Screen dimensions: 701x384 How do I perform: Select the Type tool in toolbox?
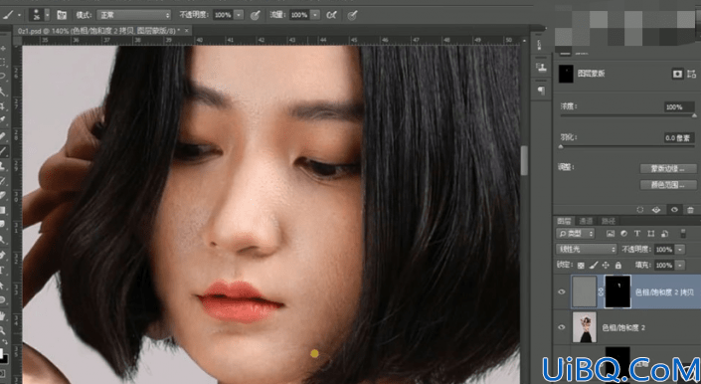3,270
